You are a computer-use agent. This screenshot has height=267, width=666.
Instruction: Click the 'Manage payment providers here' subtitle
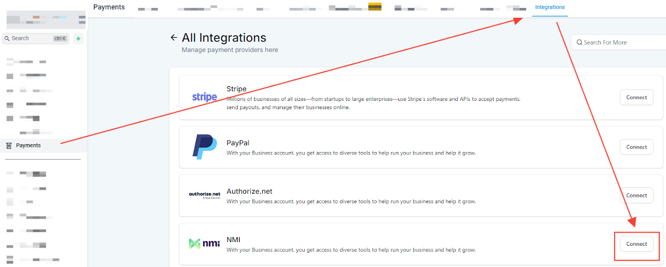pyautogui.click(x=230, y=50)
